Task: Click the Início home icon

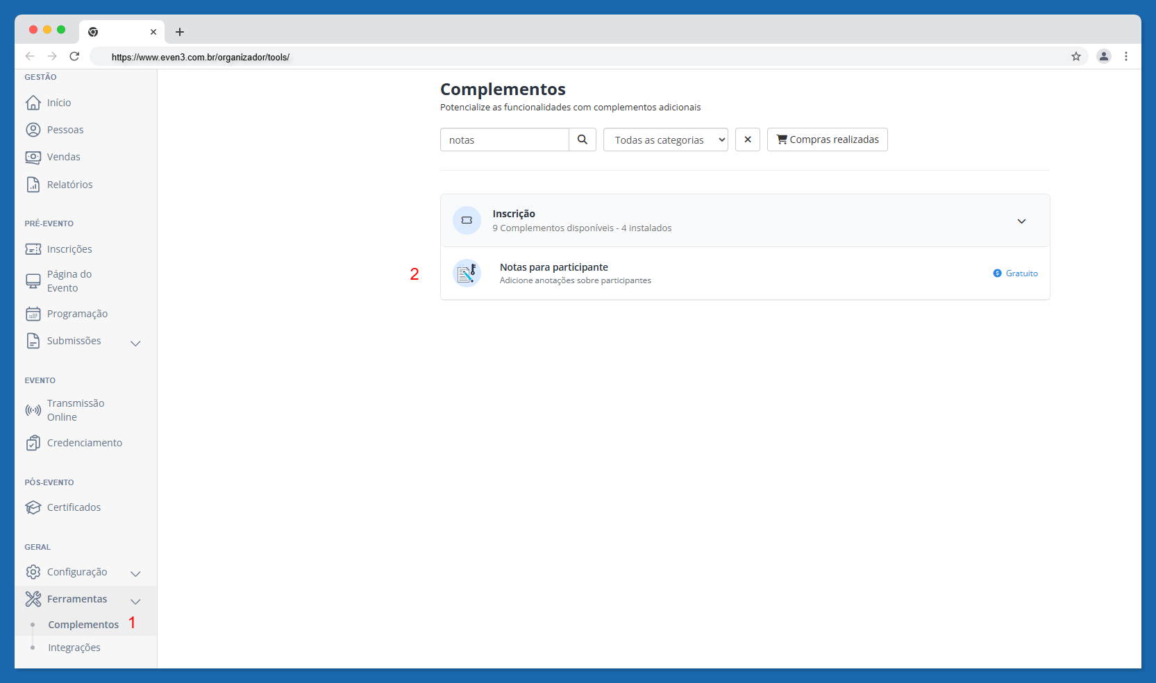Action: pos(33,103)
